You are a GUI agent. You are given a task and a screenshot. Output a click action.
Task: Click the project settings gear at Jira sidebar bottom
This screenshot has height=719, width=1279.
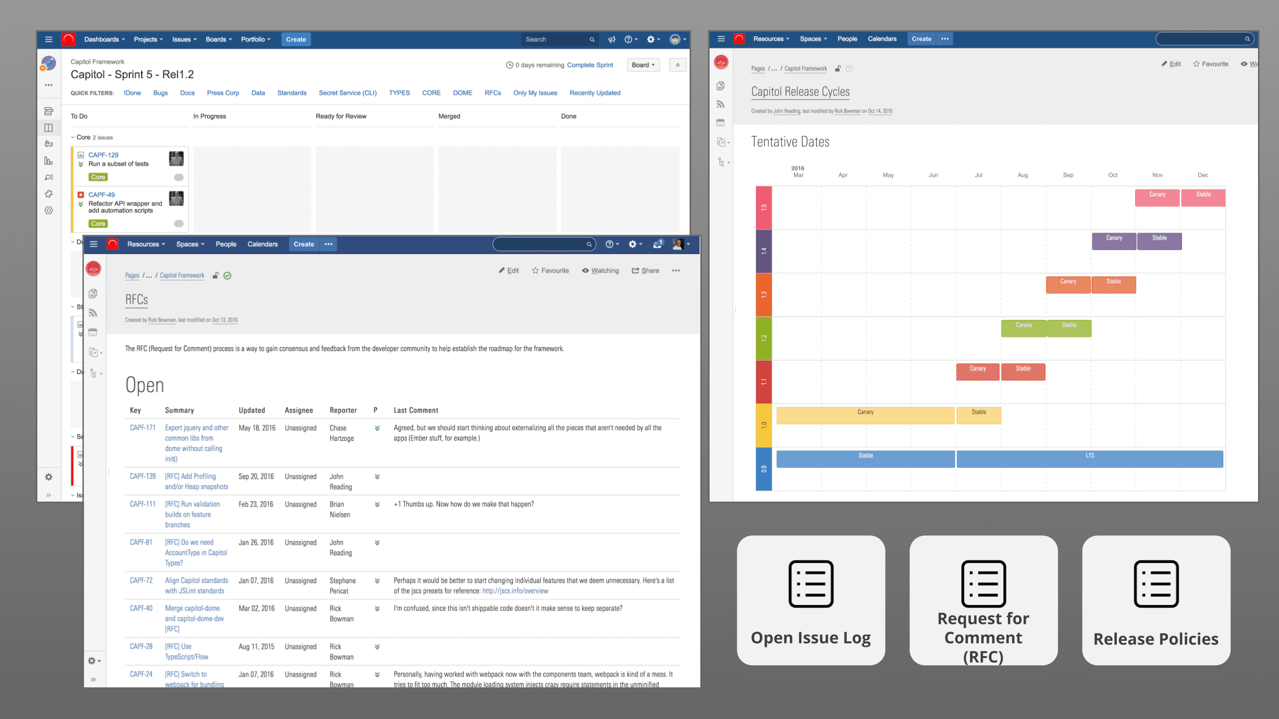[49, 477]
